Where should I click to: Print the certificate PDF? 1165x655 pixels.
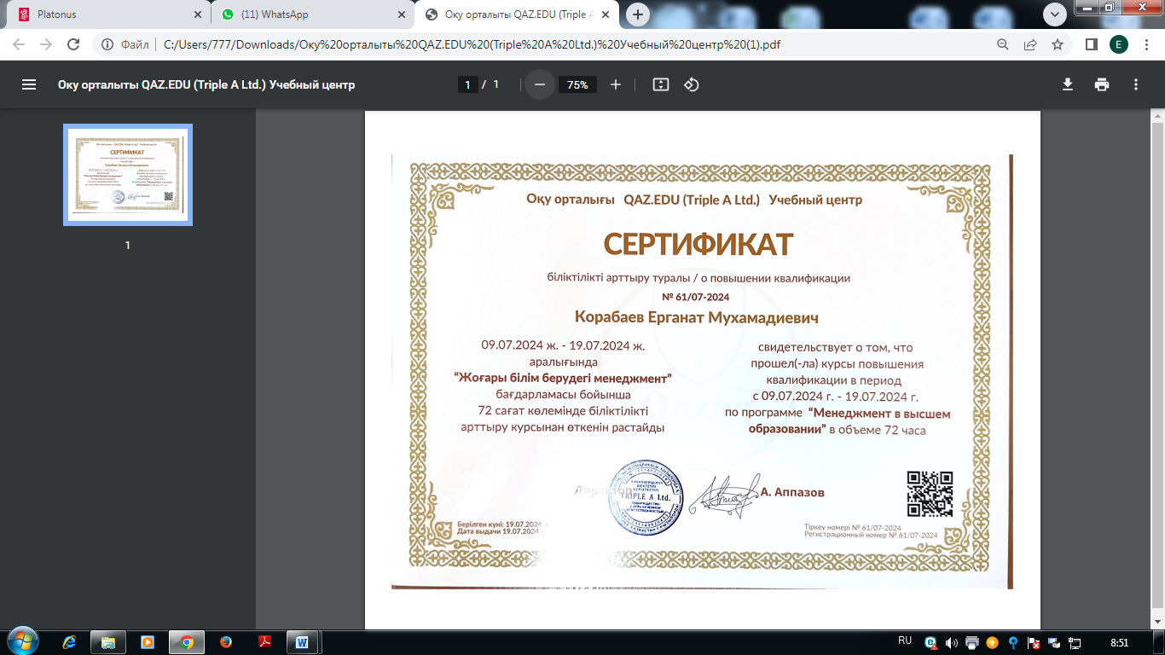click(x=1102, y=84)
